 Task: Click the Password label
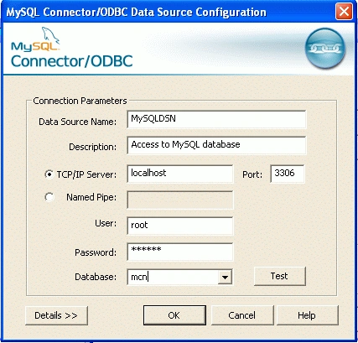coord(96,252)
